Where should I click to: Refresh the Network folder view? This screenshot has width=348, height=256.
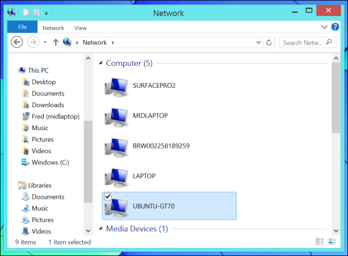point(269,42)
